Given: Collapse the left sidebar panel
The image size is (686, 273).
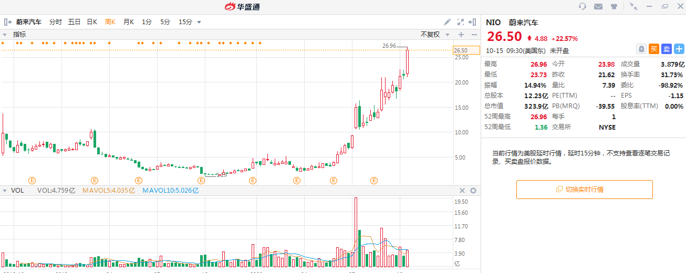Looking at the screenshot, I should [7, 22].
